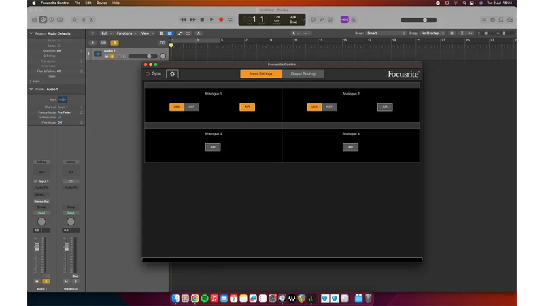Toggle Cycle mode in transport
Viewport: 544px width, 306px height.
tap(231, 20)
